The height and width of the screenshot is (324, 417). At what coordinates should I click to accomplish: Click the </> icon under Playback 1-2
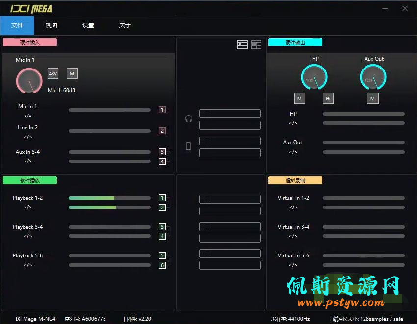tap(28, 208)
